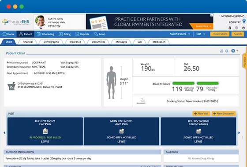Click John Smith's patient photo
The width and height of the screenshot is (247, 167).
pos(40,21)
